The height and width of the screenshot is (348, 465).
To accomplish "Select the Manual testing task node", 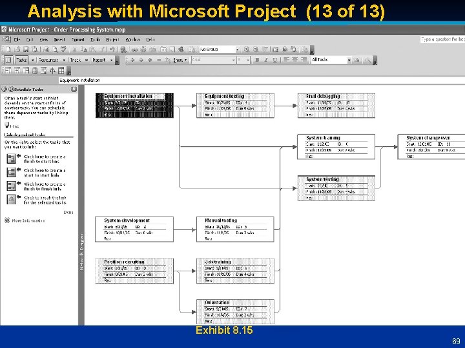I will point(235,229).
